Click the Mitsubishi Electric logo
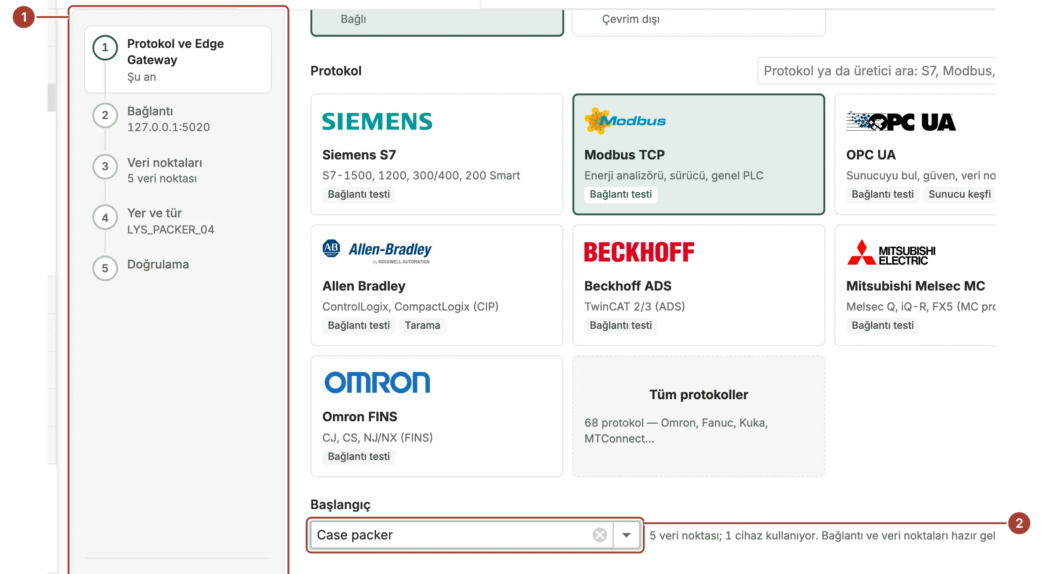Screen dimensions: 1043x574 pos(891,252)
